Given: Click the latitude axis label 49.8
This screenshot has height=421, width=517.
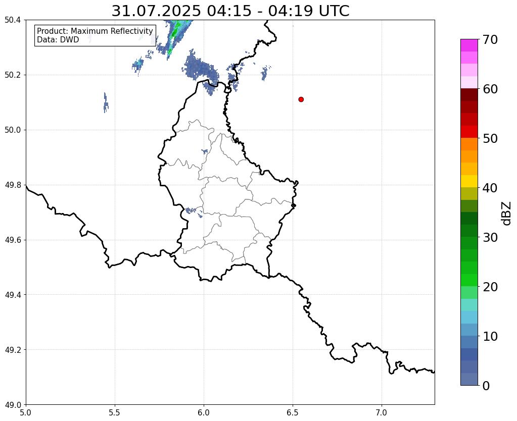Looking at the screenshot, I should point(13,185).
